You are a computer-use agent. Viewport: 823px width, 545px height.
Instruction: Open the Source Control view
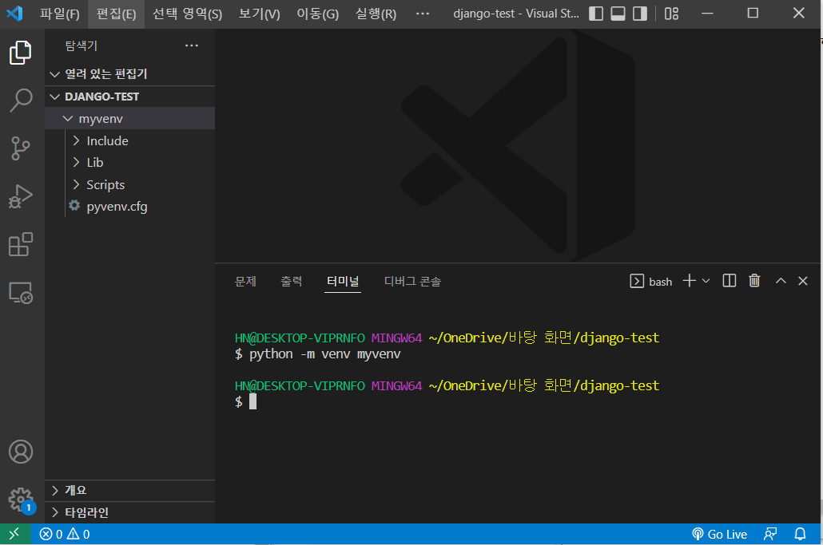click(x=21, y=148)
